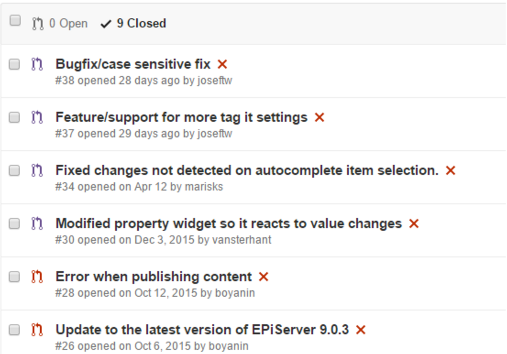Click the failing check icon on Modified property widget PR
The image size is (507, 354).
point(414,223)
